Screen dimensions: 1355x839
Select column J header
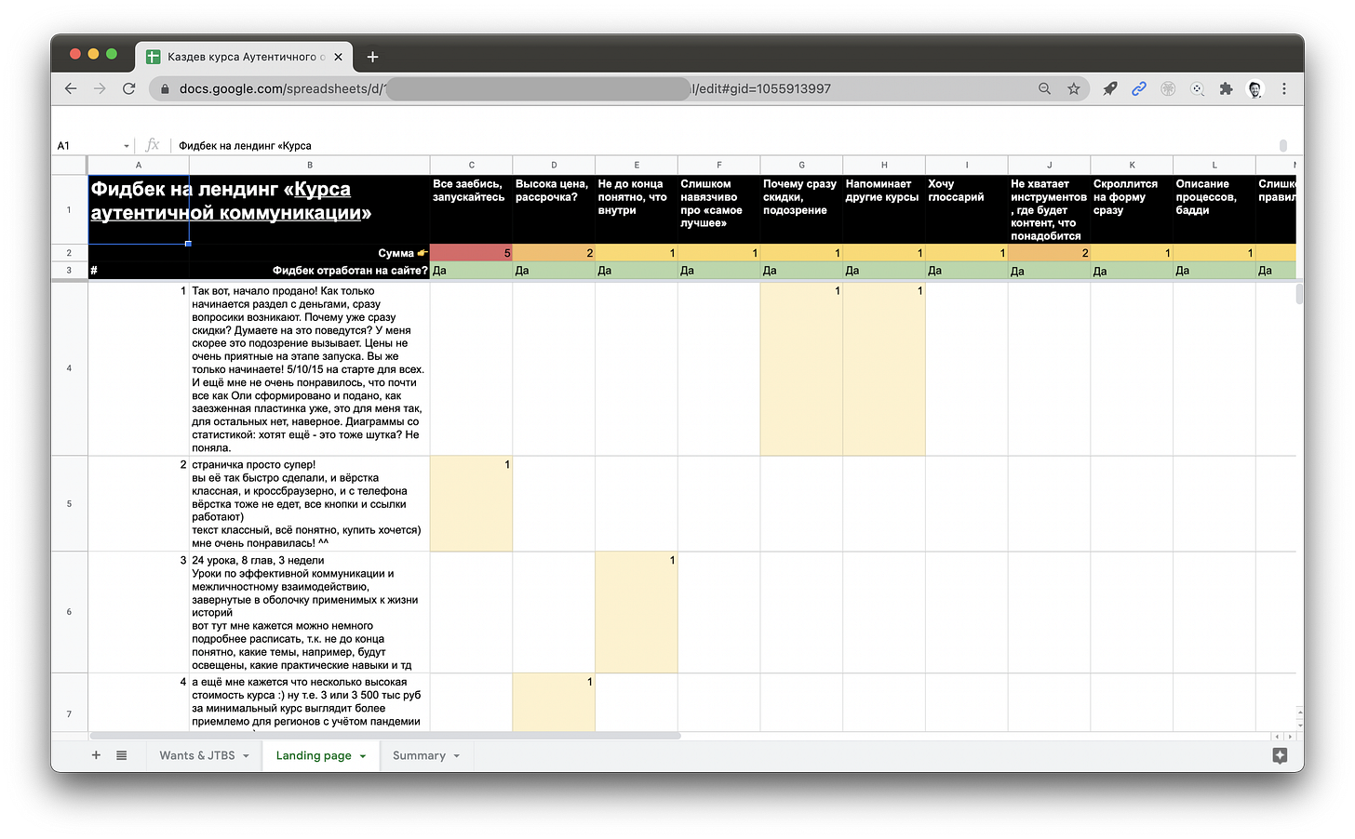pyautogui.click(x=1049, y=165)
